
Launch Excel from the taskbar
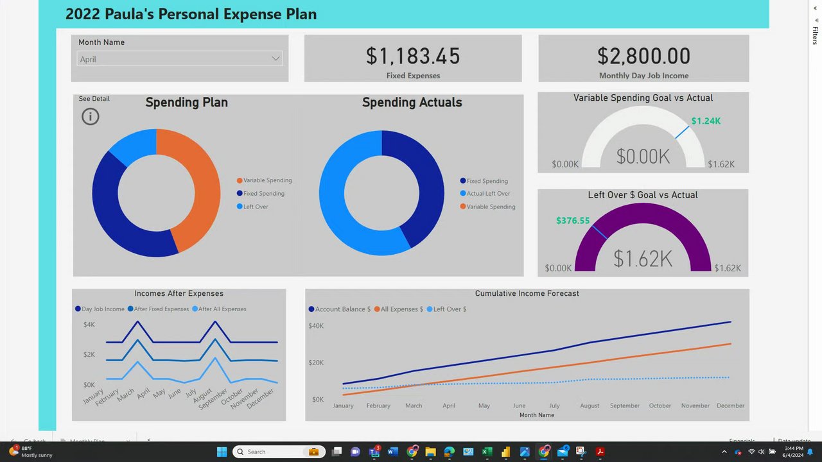(487, 452)
